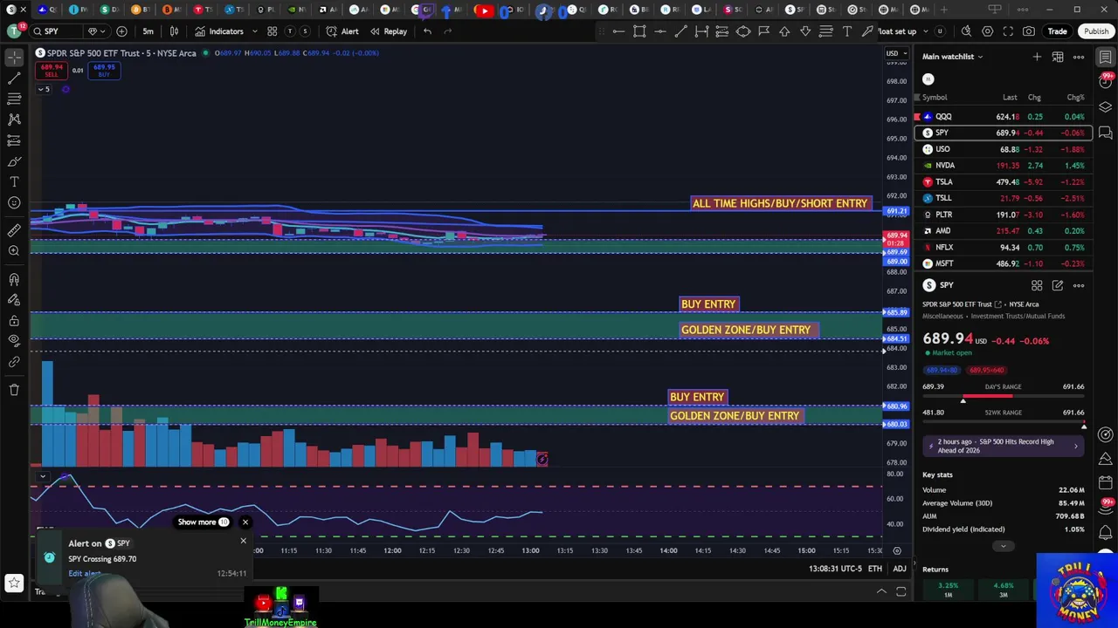Viewport: 1118px width, 628px height.
Task: Expand Key stats with the down chevron
Action: [x=1003, y=547]
